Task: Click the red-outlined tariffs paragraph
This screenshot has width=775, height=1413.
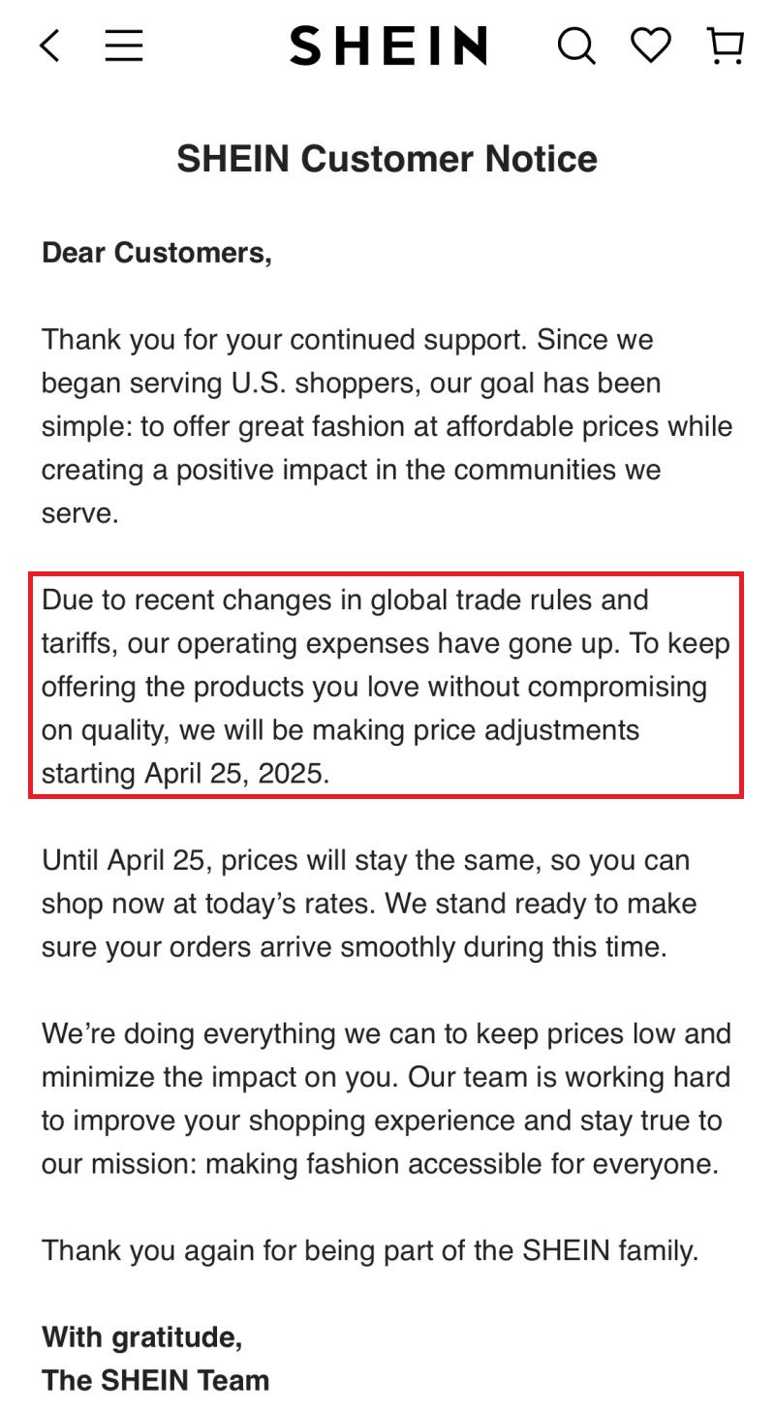Action: pos(387,686)
